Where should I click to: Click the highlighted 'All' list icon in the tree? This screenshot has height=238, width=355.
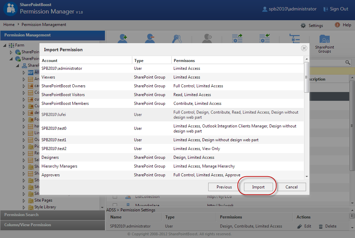(x=31, y=72)
